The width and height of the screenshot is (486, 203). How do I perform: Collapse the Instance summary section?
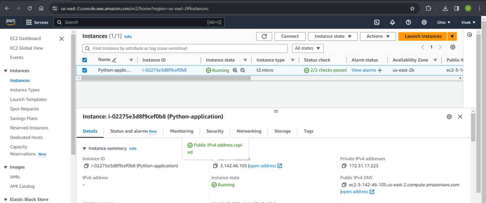pyautogui.click(x=85, y=149)
